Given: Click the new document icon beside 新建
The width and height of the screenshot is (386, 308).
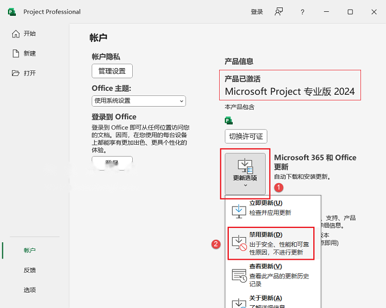Looking at the screenshot, I should [x=16, y=53].
